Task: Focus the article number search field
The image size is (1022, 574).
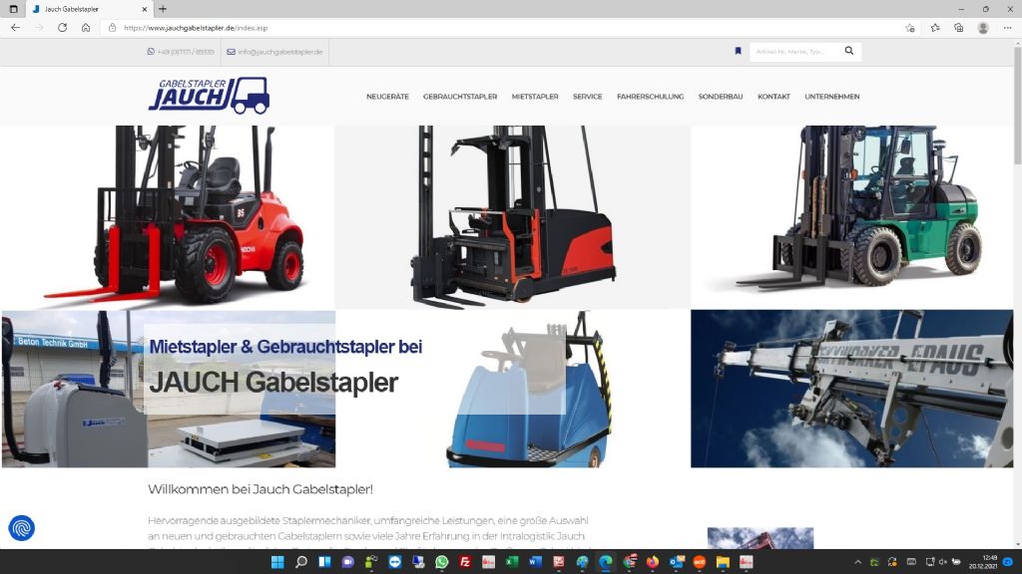Action: [795, 52]
